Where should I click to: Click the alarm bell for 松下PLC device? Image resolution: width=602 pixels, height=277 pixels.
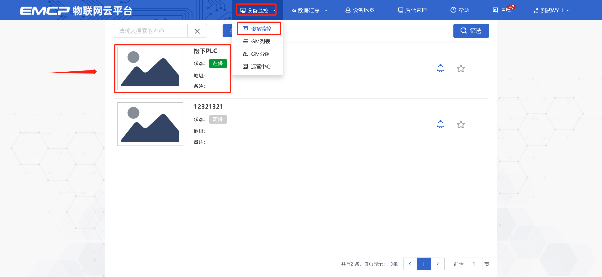(441, 68)
